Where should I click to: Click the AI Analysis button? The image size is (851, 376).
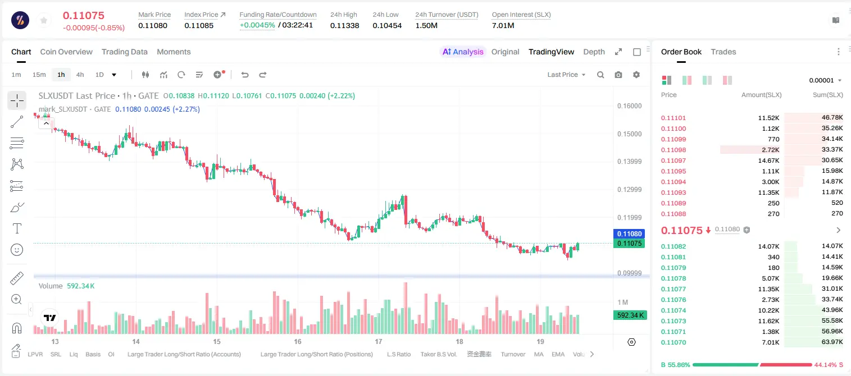pyautogui.click(x=462, y=52)
